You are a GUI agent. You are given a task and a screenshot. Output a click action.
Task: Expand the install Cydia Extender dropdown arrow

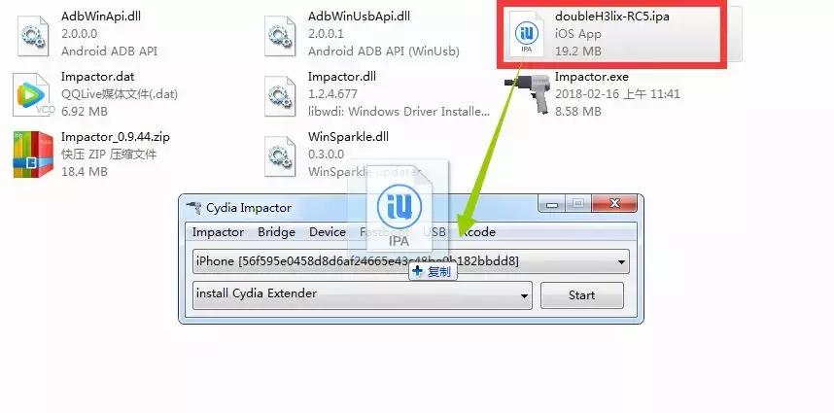click(525, 296)
